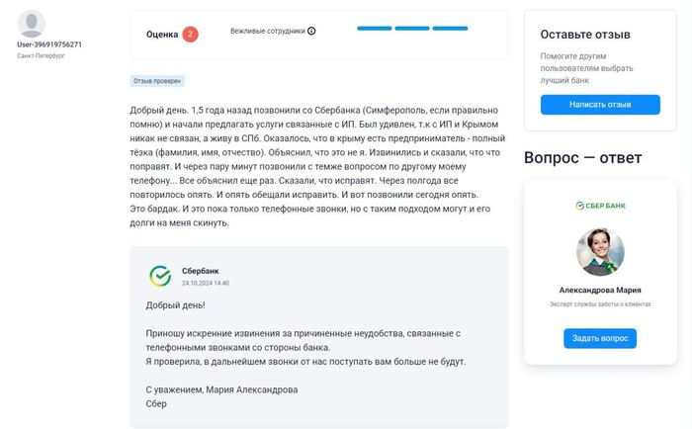Click the Вопрос — ответ heading
The height and width of the screenshot is (429, 692).
click(582, 158)
